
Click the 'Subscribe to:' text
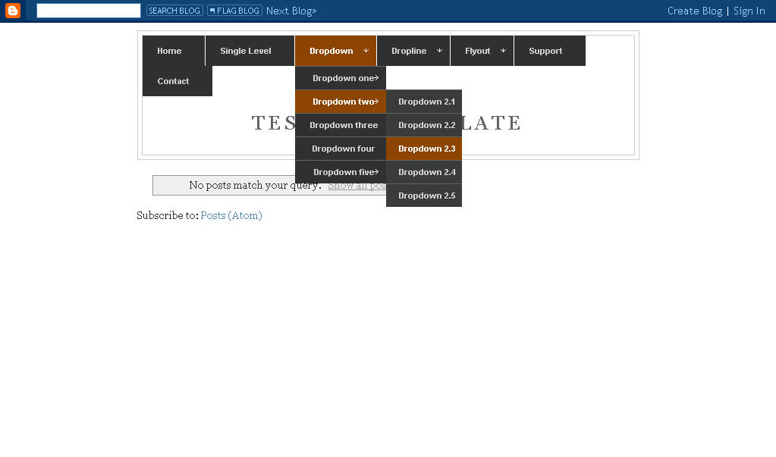[168, 215]
